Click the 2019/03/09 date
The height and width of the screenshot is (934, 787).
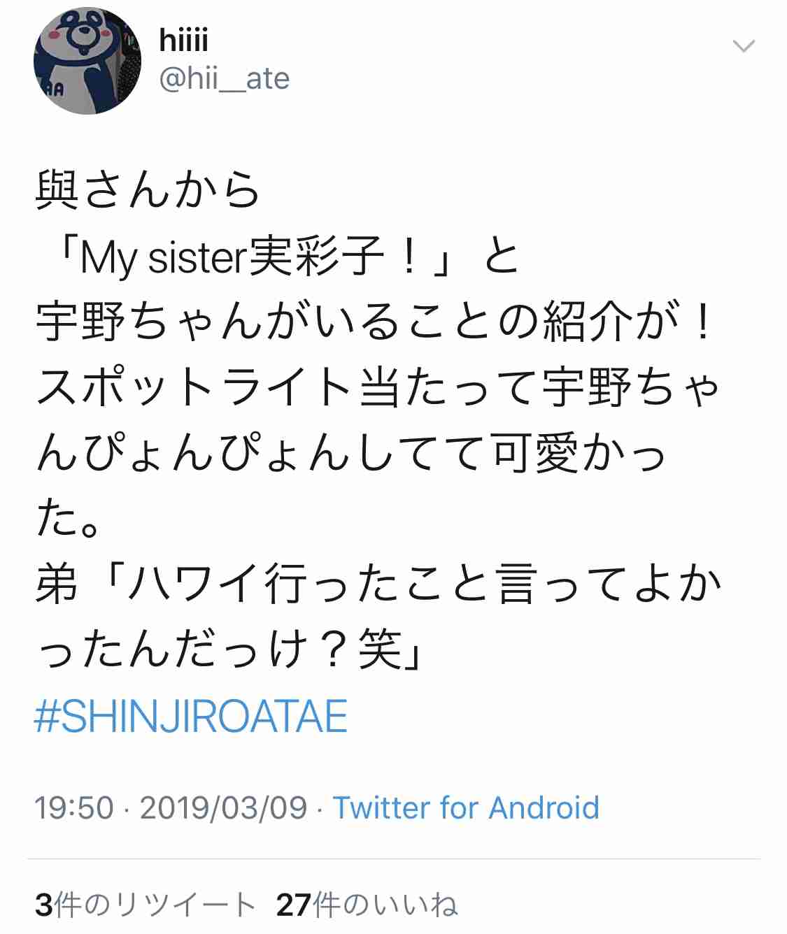(x=224, y=807)
